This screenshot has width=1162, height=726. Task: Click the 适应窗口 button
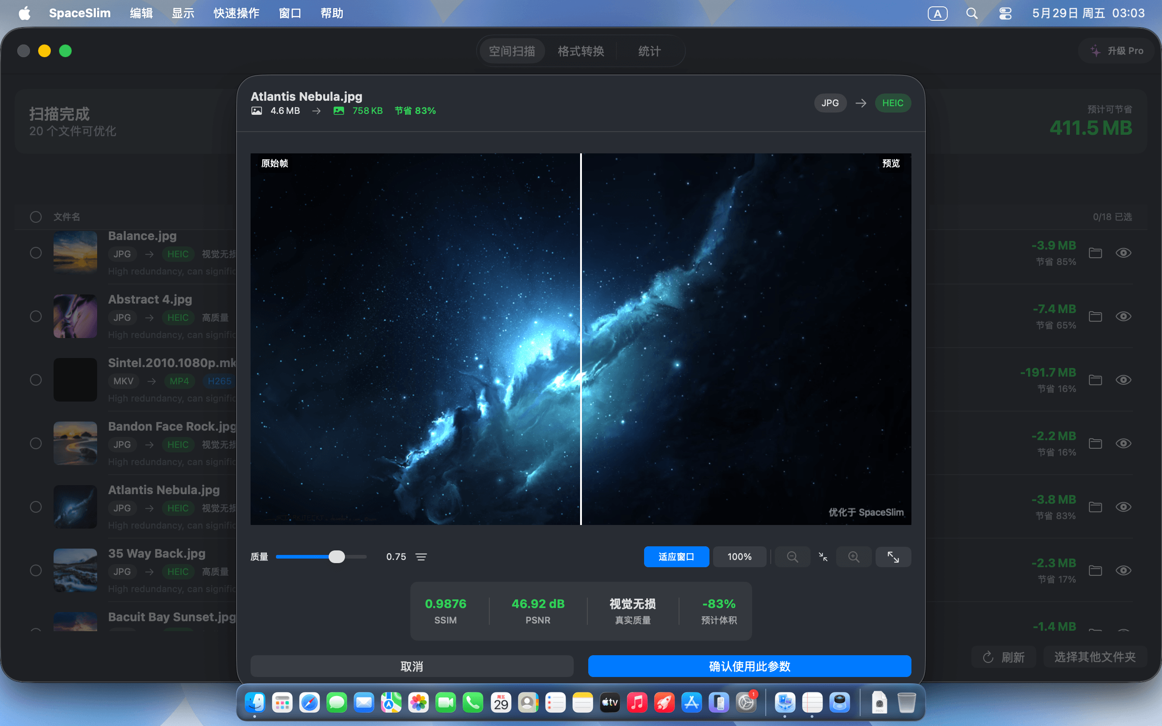pos(676,556)
